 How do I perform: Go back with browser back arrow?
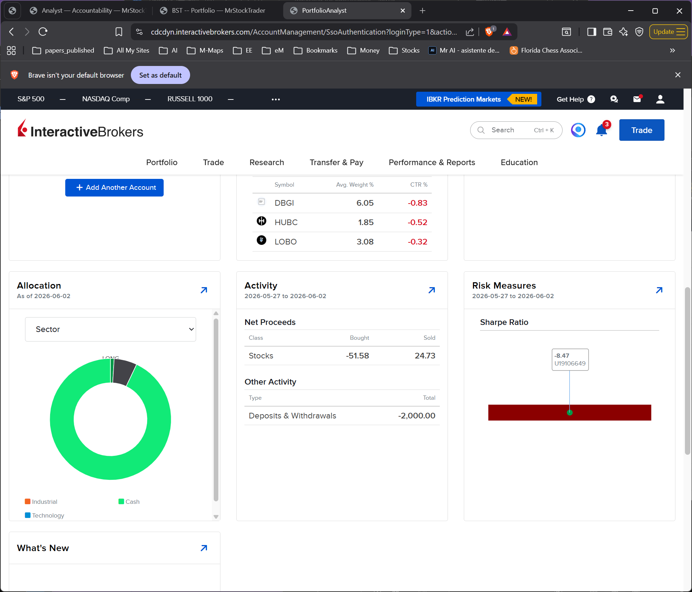(x=12, y=32)
